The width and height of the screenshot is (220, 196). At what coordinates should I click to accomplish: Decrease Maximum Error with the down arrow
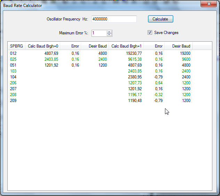pos(109,35)
